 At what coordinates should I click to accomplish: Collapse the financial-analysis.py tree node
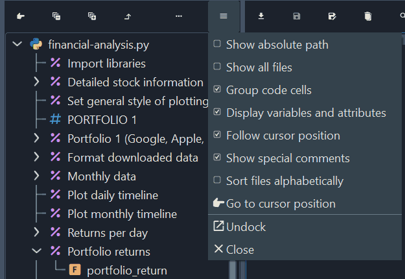pos(17,44)
